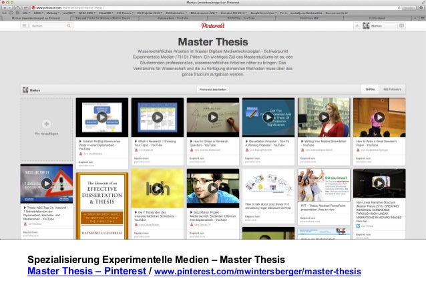Screen dimensions: 426x295
Task: Open the Pinterest hamburger menu icon
Action: coord(24,25)
